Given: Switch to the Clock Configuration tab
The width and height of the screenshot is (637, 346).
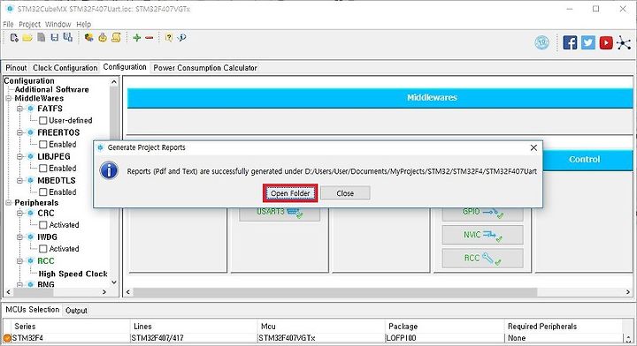Looking at the screenshot, I should (x=65, y=68).
